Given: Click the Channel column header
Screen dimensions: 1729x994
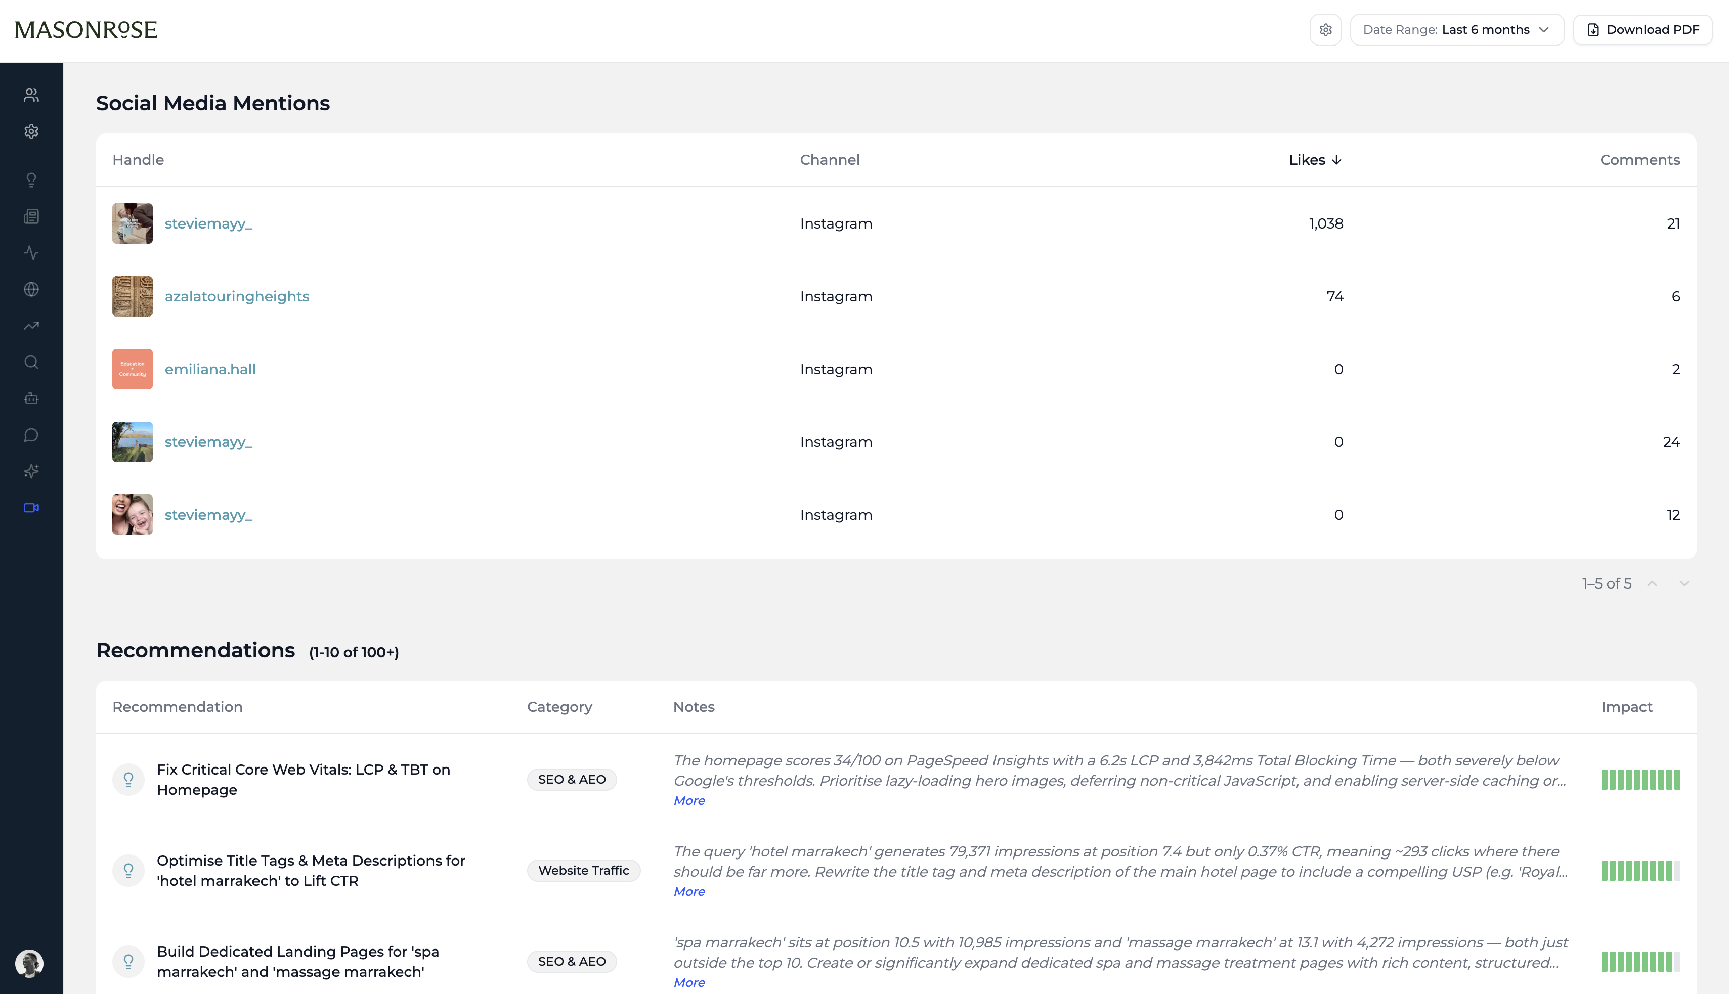Looking at the screenshot, I should point(830,160).
